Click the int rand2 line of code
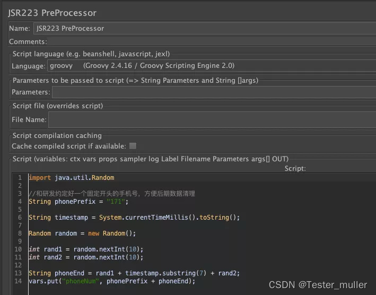Screen dimensions: 376x295 (86, 257)
